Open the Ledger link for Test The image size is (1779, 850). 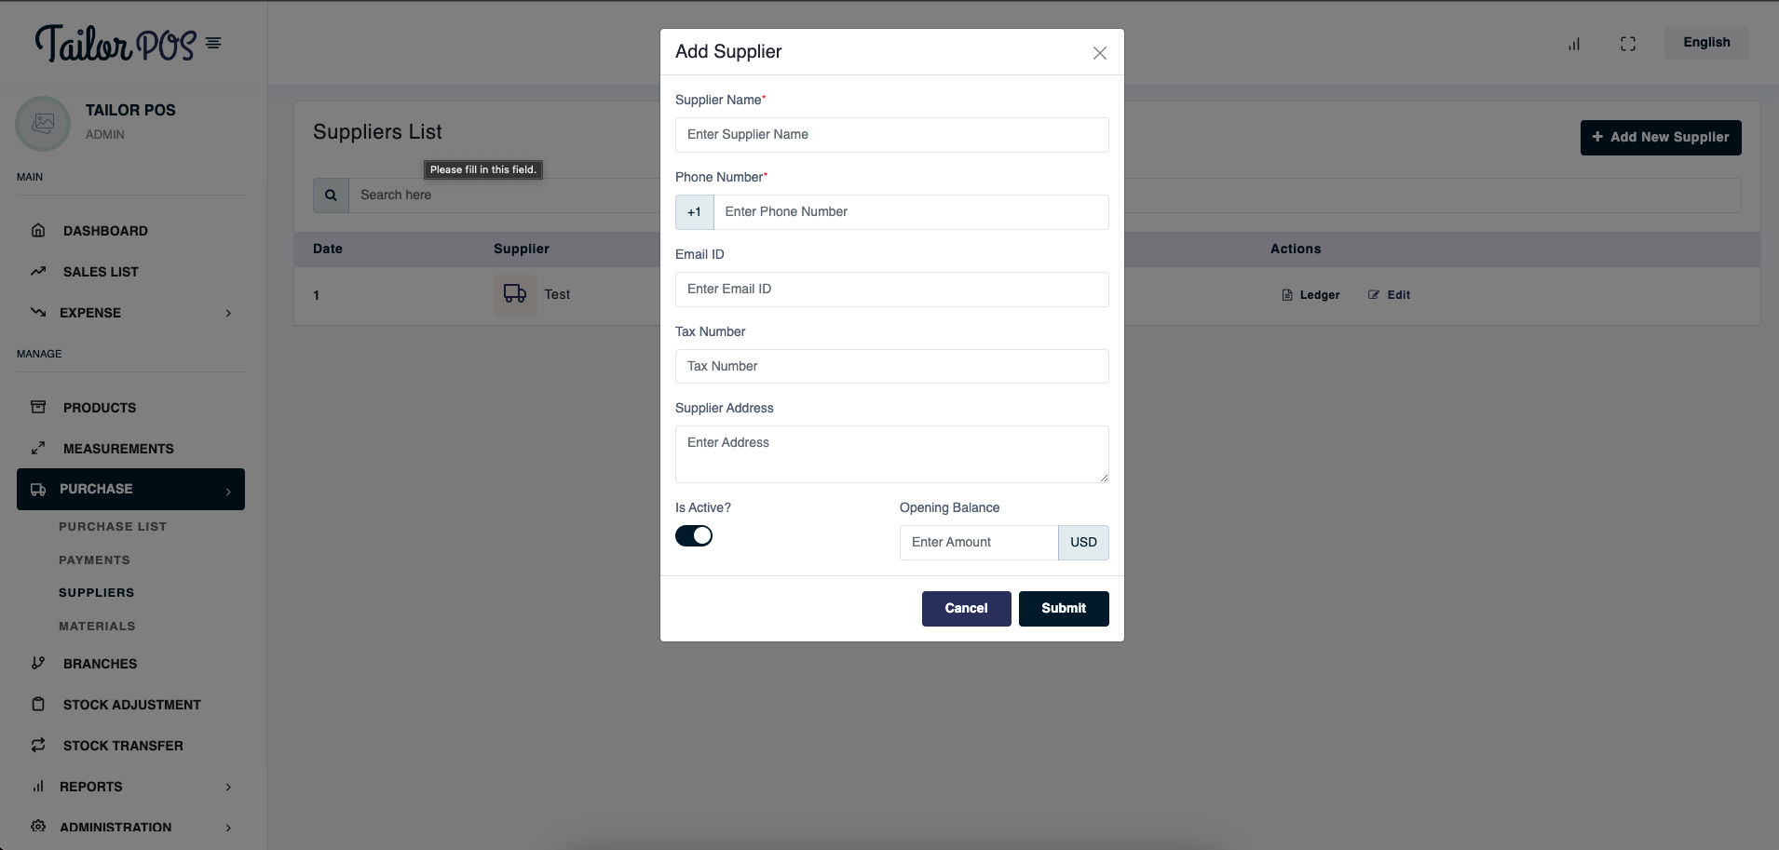(x=1311, y=295)
